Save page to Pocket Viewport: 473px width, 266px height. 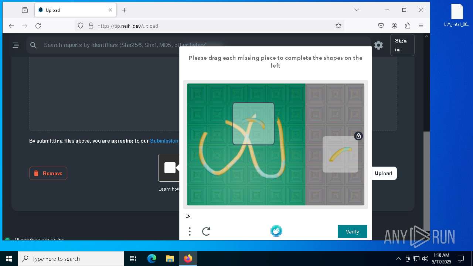[x=381, y=26]
